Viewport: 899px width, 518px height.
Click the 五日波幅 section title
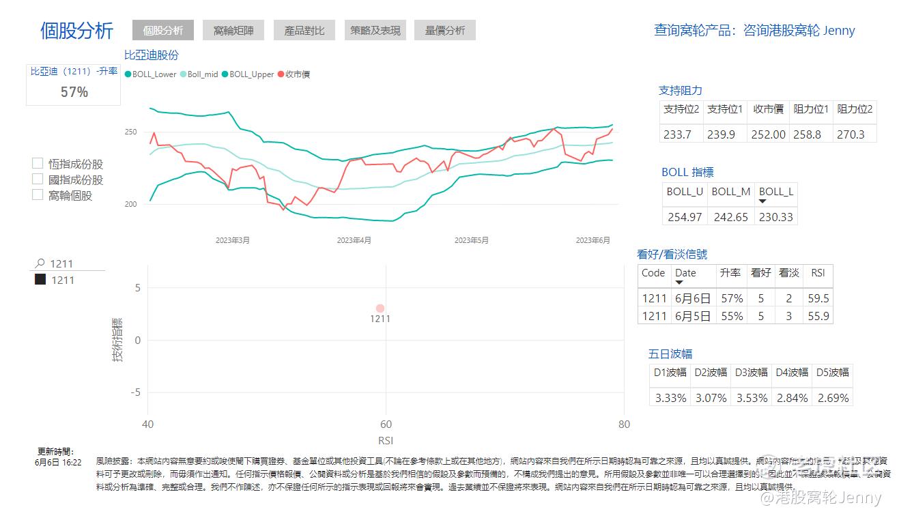[670, 354]
